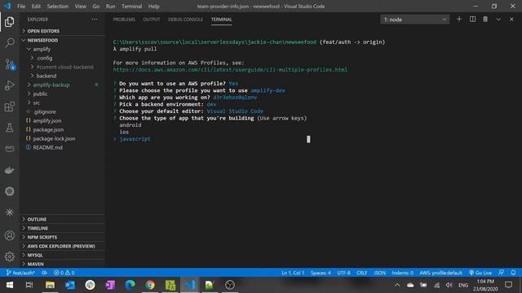Expand the Open Editors section
522x293 pixels.
click(63, 31)
